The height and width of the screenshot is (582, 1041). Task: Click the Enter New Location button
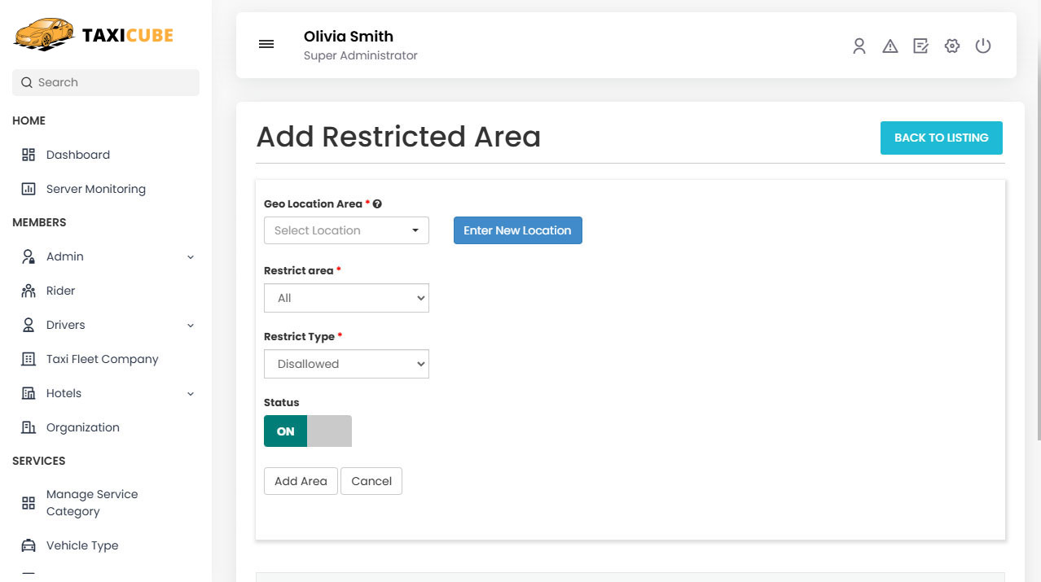517,230
